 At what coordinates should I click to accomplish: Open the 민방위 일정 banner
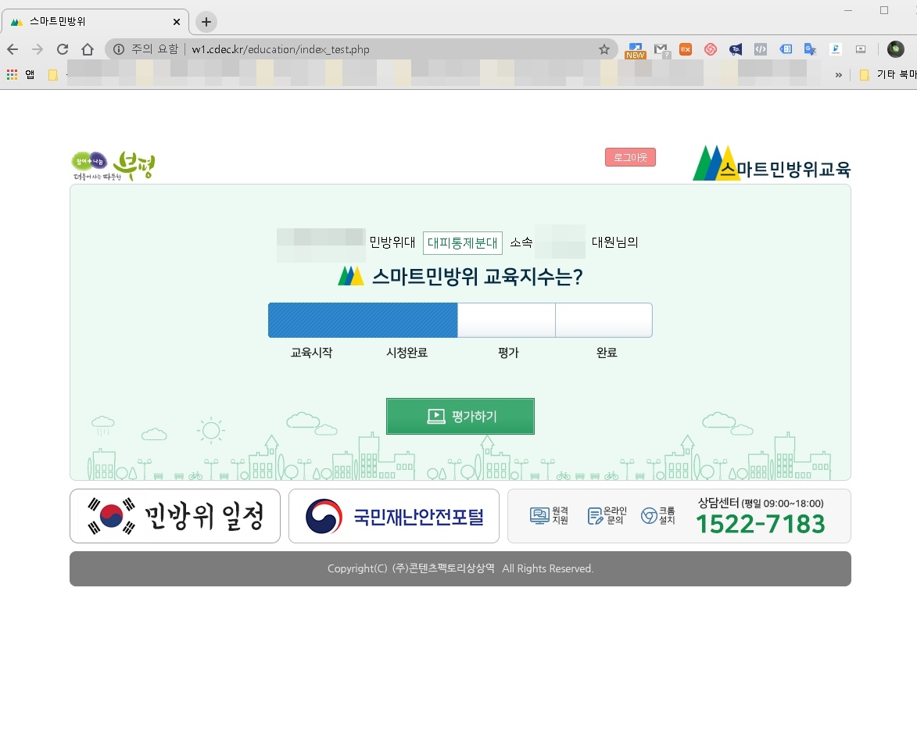[175, 516]
